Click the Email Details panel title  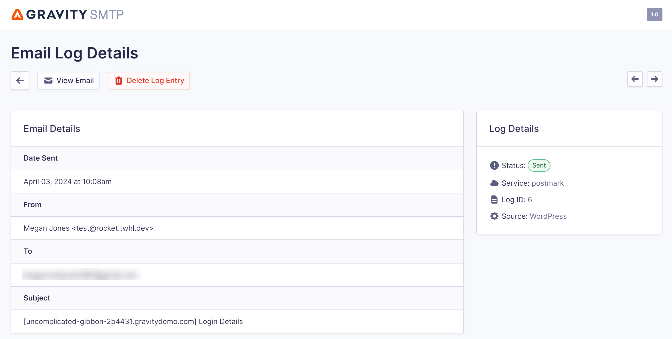point(52,129)
